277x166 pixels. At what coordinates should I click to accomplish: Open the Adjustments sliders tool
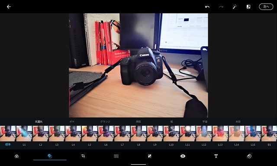pos(116,156)
